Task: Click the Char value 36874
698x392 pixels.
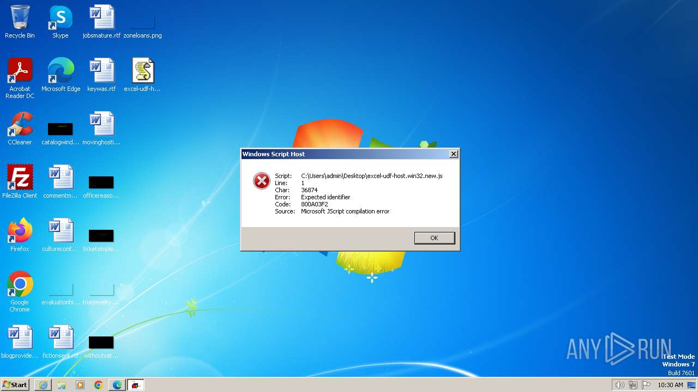Action: click(x=309, y=190)
